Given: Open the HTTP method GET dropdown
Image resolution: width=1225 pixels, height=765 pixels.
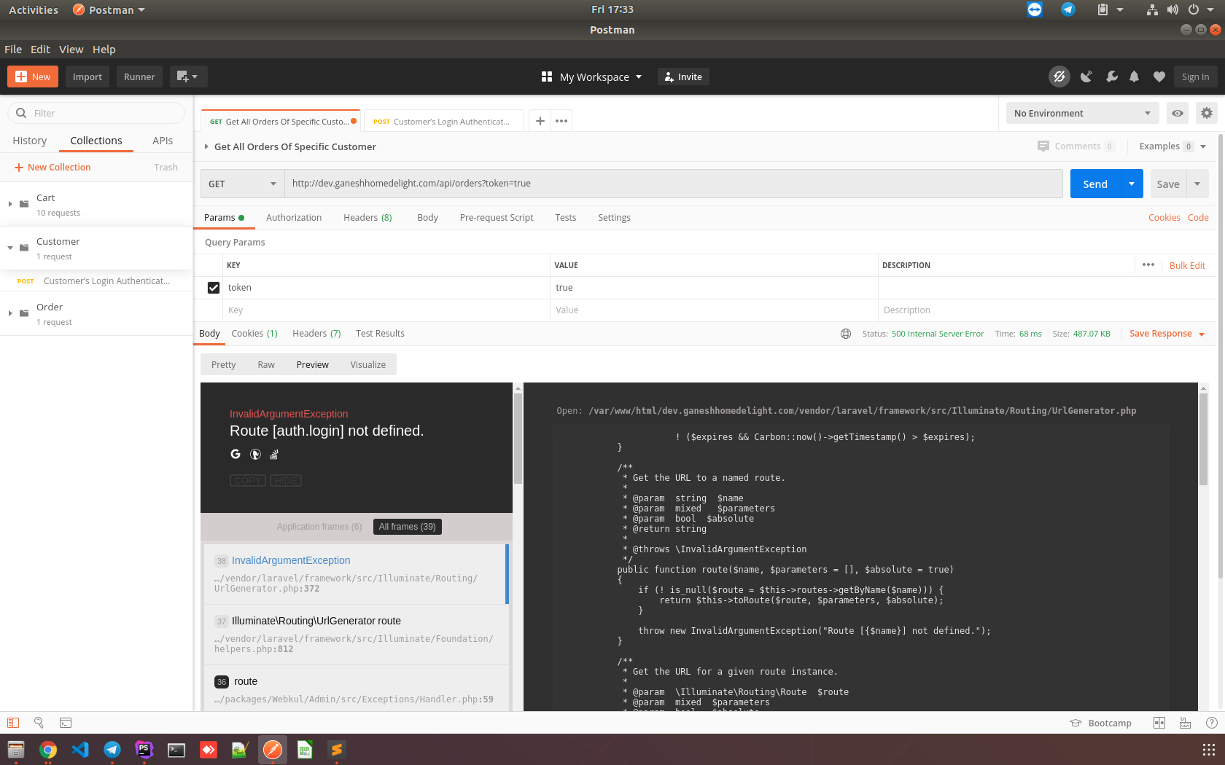Looking at the screenshot, I should click(242, 184).
